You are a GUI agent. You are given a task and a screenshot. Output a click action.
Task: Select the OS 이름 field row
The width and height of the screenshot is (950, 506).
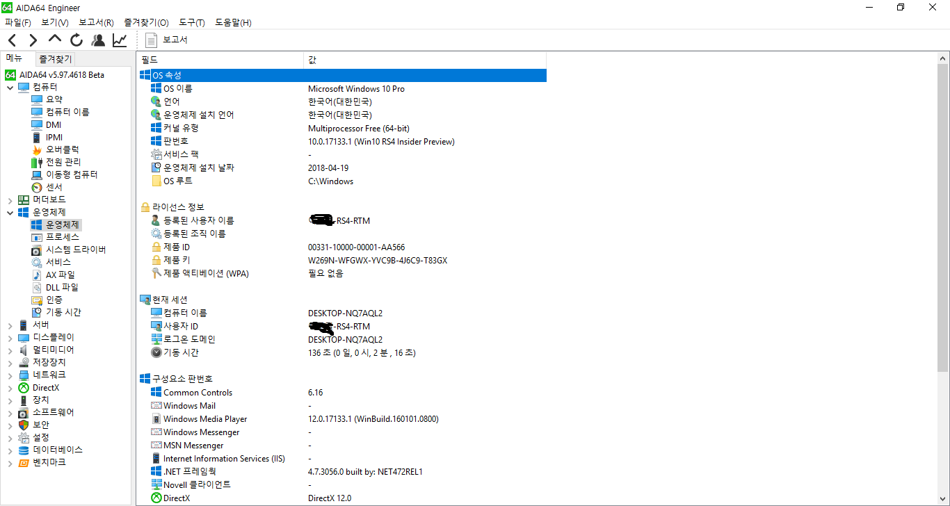click(x=342, y=88)
